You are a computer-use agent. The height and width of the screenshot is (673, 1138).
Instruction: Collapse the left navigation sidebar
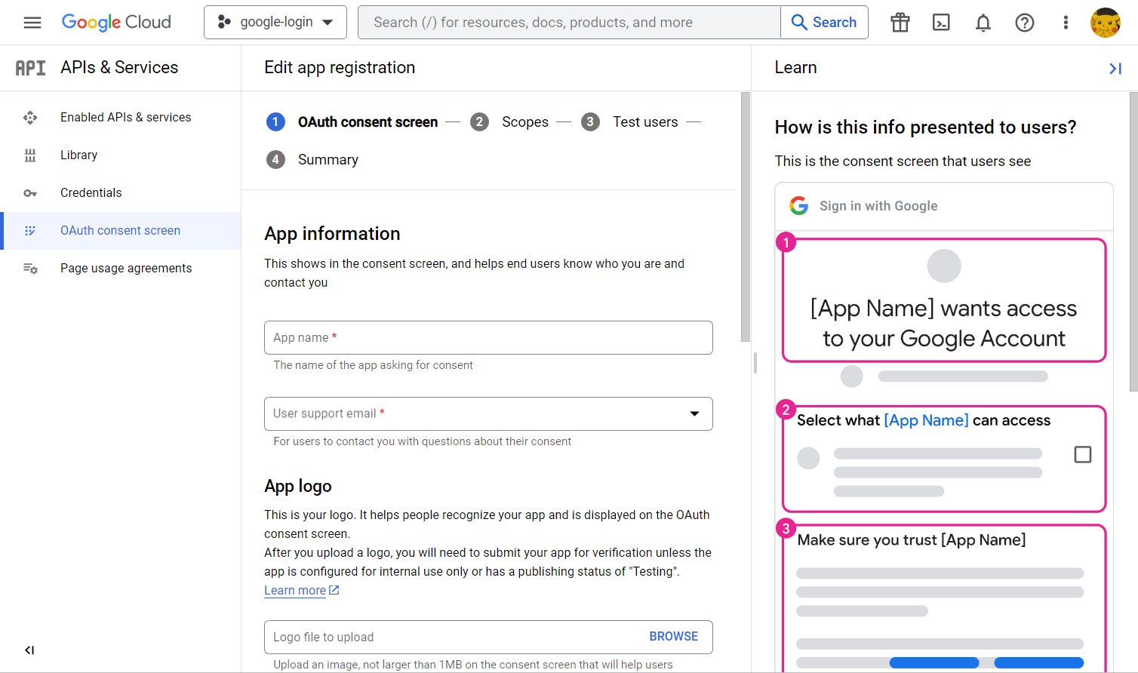pos(29,650)
